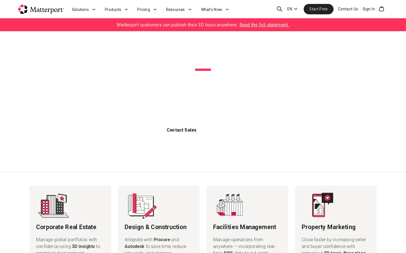Image resolution: width=406 pixels, height=253 pixels.
Task: Open the Contact Us link
Action: [x=348, y=9]
